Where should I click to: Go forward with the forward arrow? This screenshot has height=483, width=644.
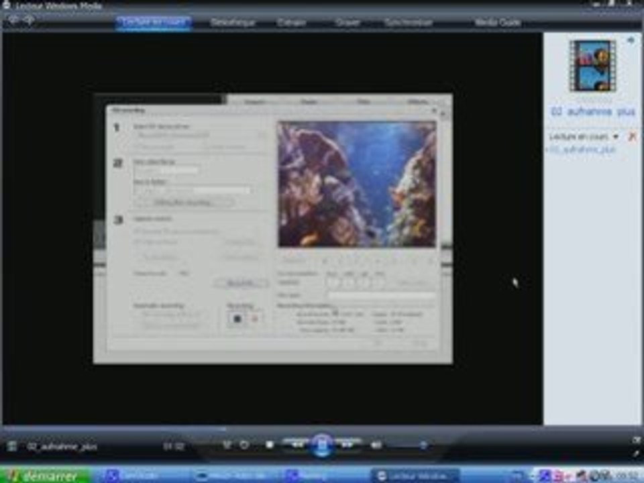29,19
